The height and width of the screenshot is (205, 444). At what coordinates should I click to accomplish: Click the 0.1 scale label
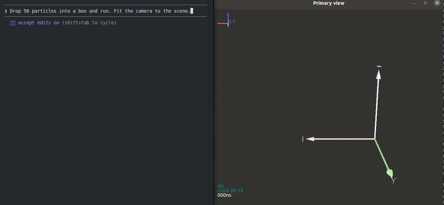(x=232, y=22)
